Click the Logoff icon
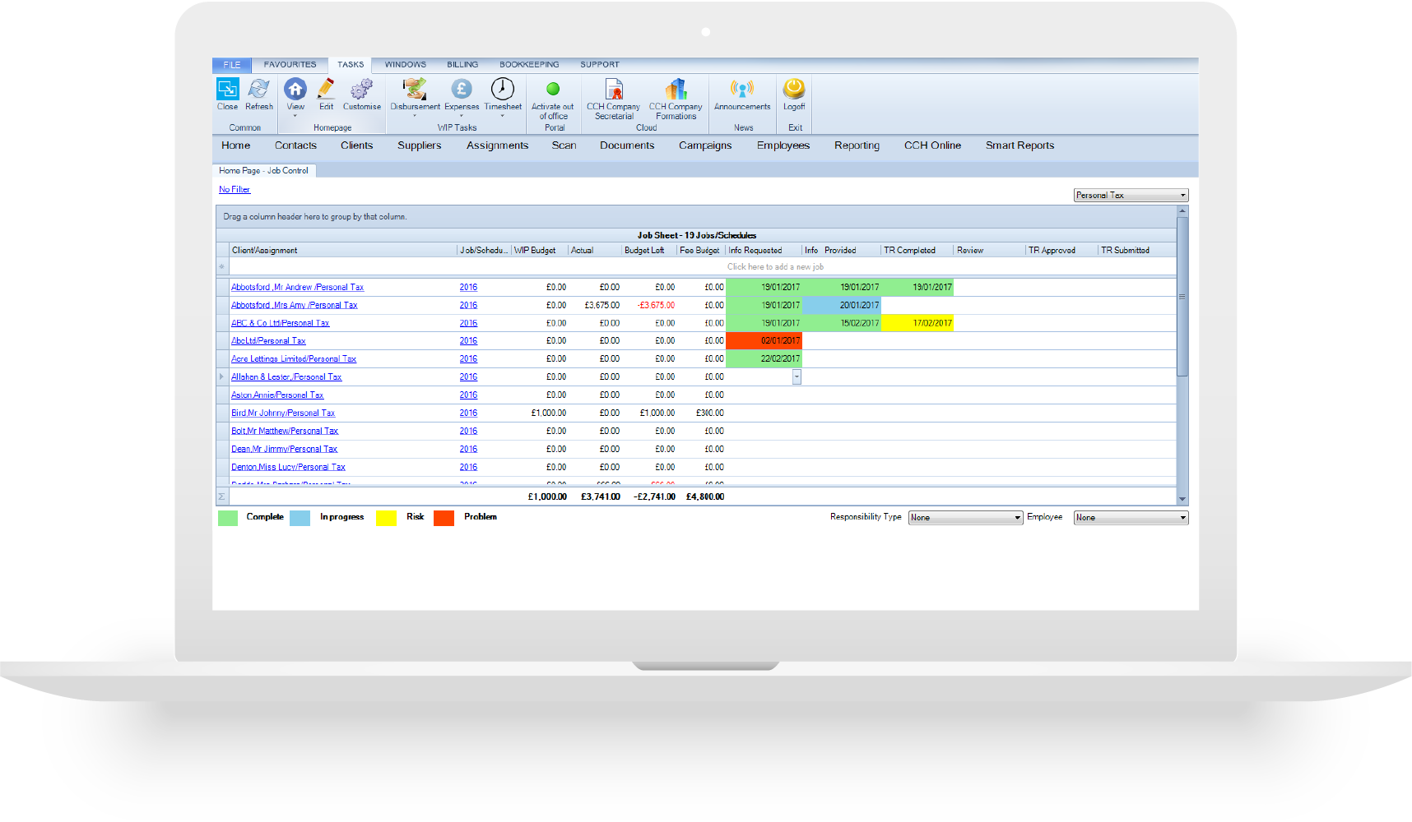The width and height of the screenshot is (1412, 822). (x=794, y=90)
